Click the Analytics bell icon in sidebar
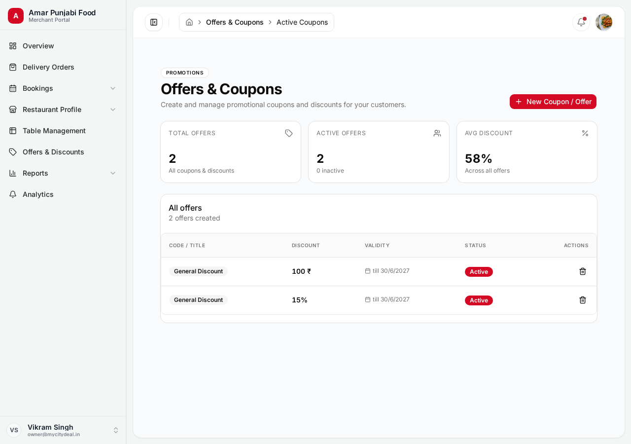Viewport: 631px width, 444px height. click(x=13, y=194)
